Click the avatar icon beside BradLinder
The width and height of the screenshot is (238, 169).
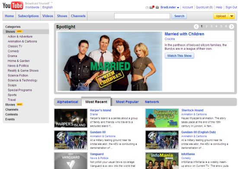click(x=157, y=7)
